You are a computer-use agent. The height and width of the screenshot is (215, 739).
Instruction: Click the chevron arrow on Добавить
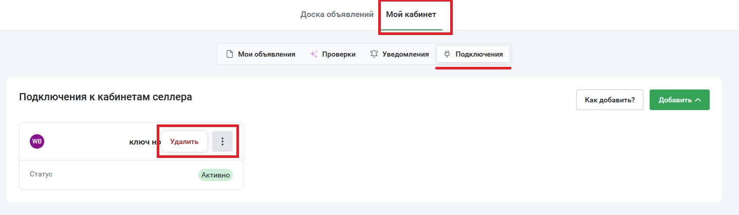tap(697, 100)
